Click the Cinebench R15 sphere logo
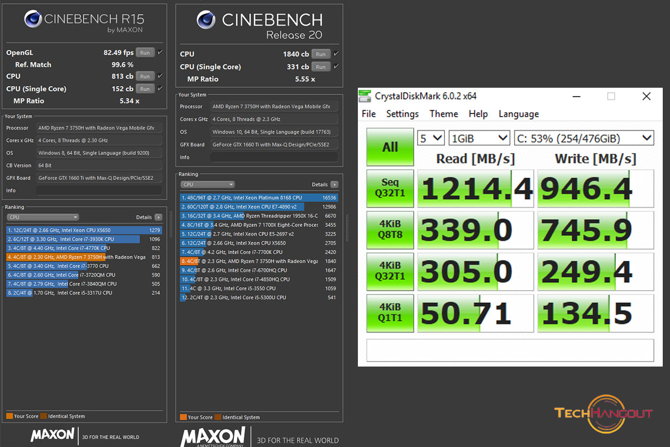 [32, 20]
